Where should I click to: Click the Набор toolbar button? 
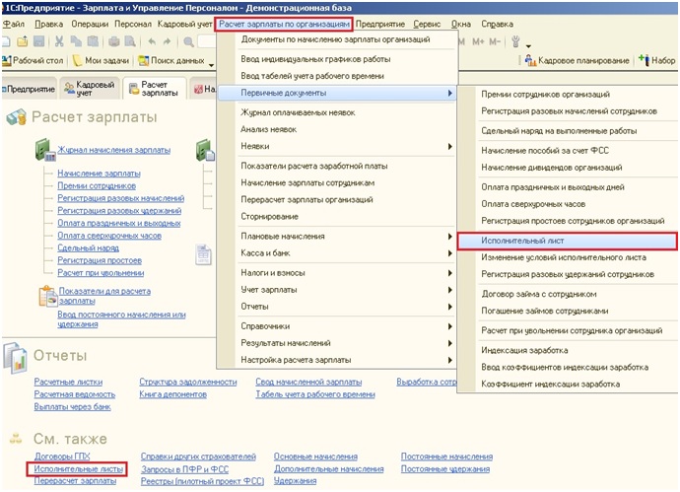click(x=657, y=60)
